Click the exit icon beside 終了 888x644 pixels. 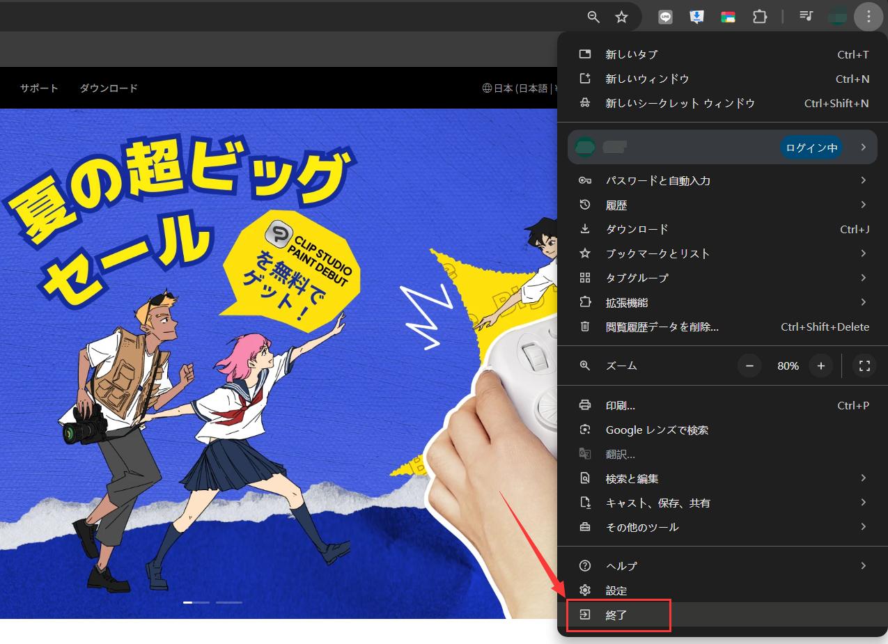pos(585,615)
